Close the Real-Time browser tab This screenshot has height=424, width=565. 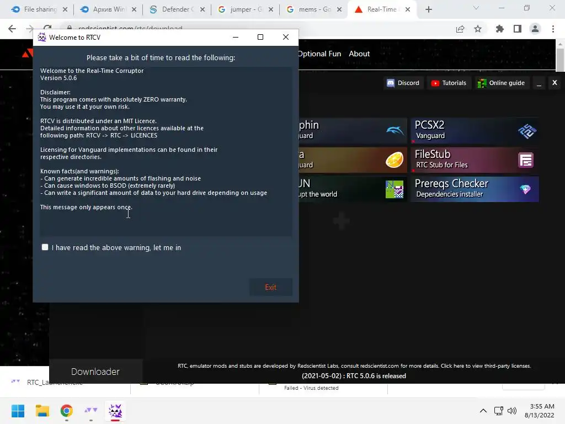point(408,9)
